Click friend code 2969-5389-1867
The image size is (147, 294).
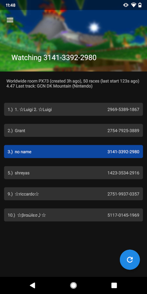click(x=123, y=109)
